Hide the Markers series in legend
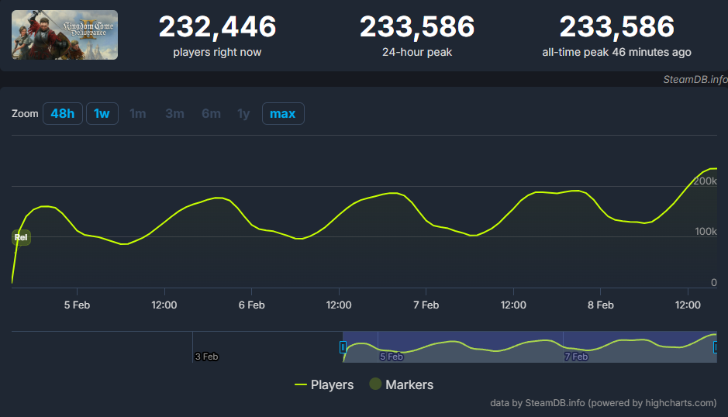 tap(401, 384)
